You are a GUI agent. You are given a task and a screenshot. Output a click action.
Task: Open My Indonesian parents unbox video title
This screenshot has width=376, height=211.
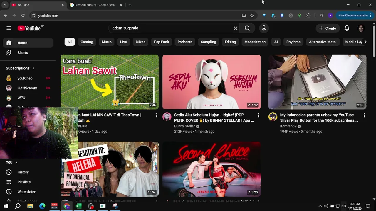click(x=319, y=118)
